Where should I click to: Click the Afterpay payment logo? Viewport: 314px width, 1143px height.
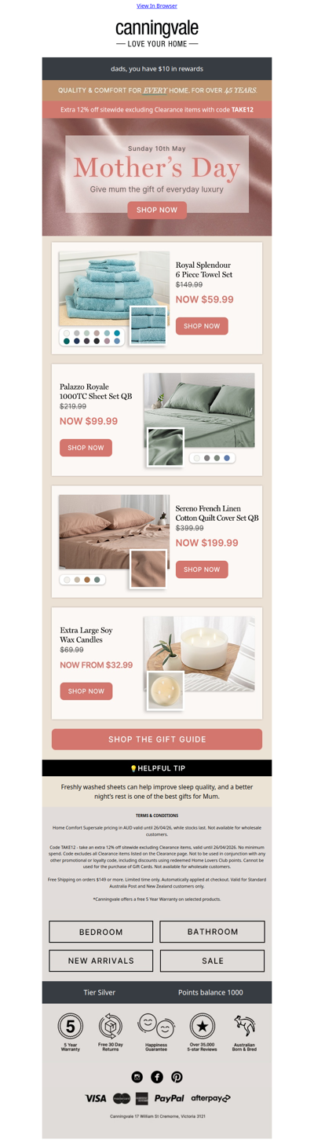tap(210, 1098)
